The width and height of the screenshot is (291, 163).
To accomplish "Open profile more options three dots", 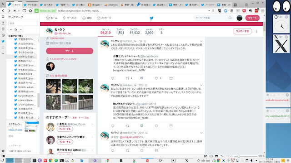I will 256,31.
